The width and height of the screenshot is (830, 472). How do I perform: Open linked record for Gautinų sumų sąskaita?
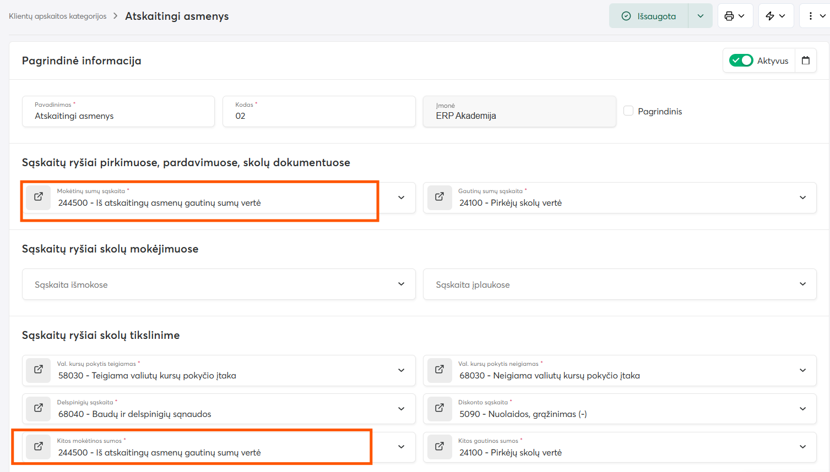pos(440,197)
